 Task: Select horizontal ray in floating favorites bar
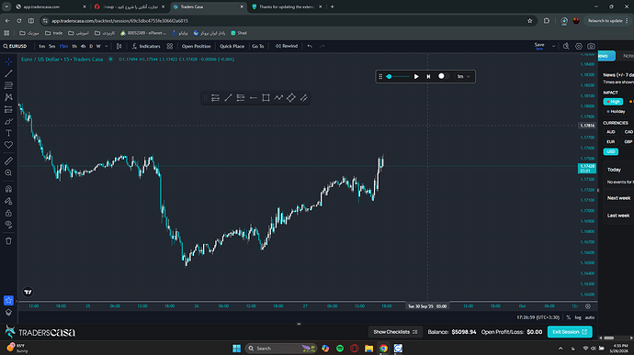[253, 98]
